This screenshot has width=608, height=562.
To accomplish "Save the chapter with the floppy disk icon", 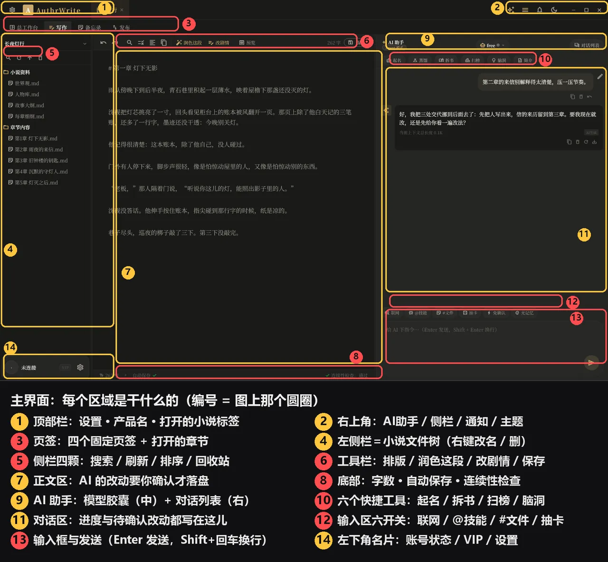I will [x=351, y=42].
